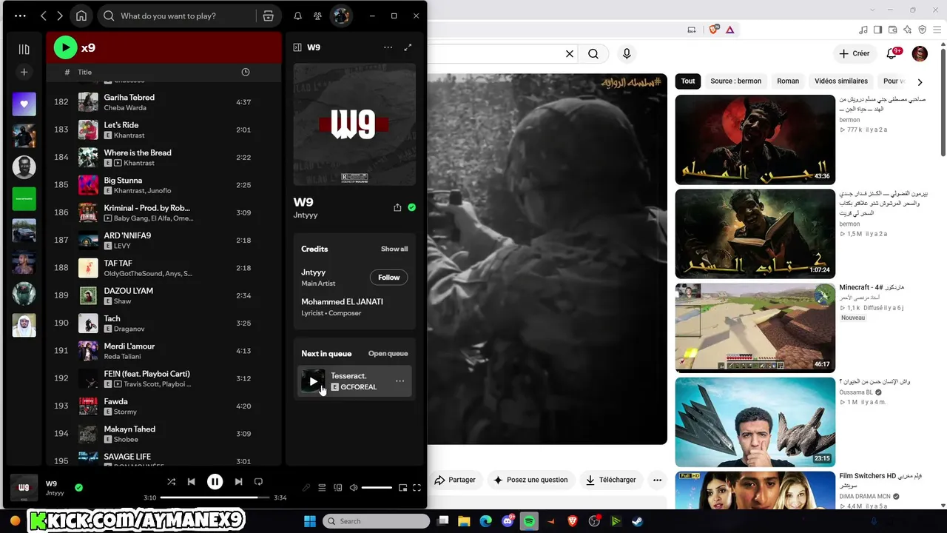Open Brave main hamburger menu
Screen dimensions: 947x533
pos(937,30)
